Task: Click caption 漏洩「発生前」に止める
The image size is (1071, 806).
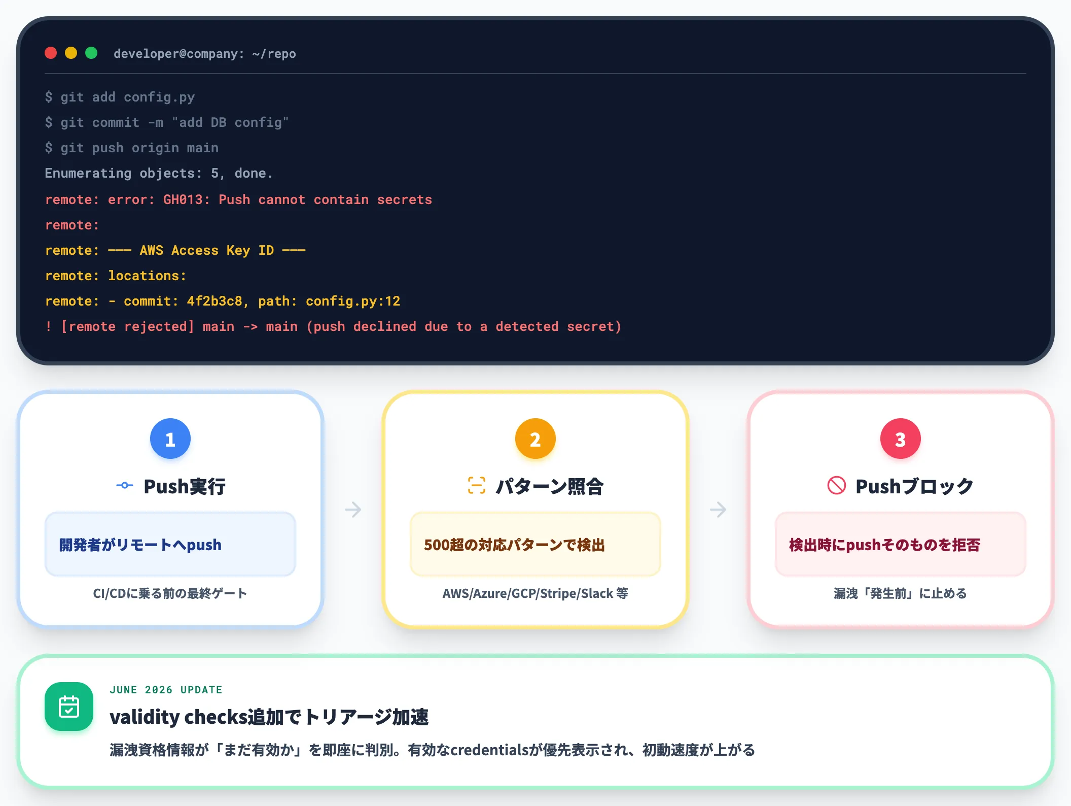Action: pyautogui.click(x=901, y=593)
